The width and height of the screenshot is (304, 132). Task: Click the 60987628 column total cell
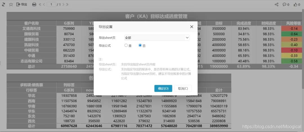click(x=69, y=126)
